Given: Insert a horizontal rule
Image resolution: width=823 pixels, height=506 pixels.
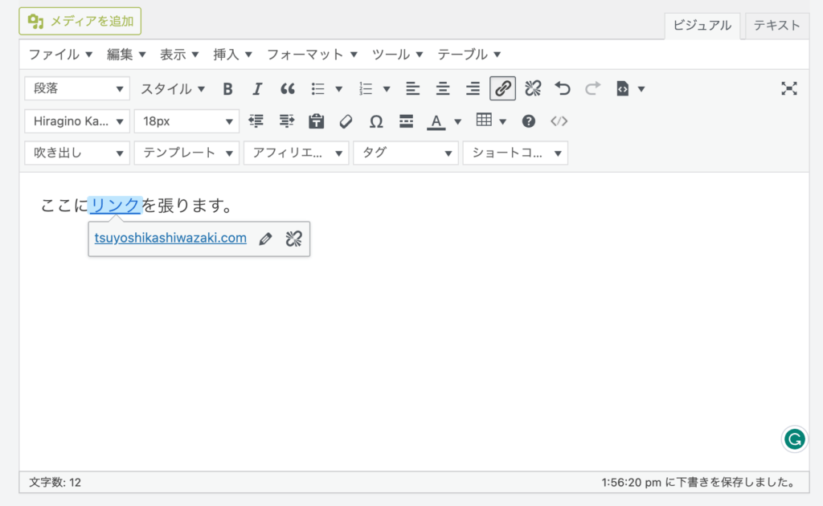Looking at the screenshot, I should [x=406, y=120].
